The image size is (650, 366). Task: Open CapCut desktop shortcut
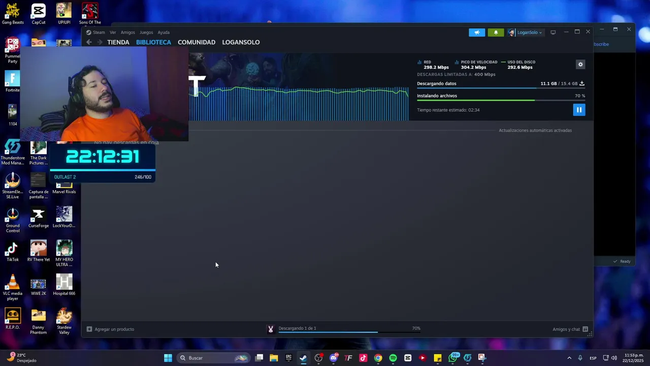click(x=39, y=13)
